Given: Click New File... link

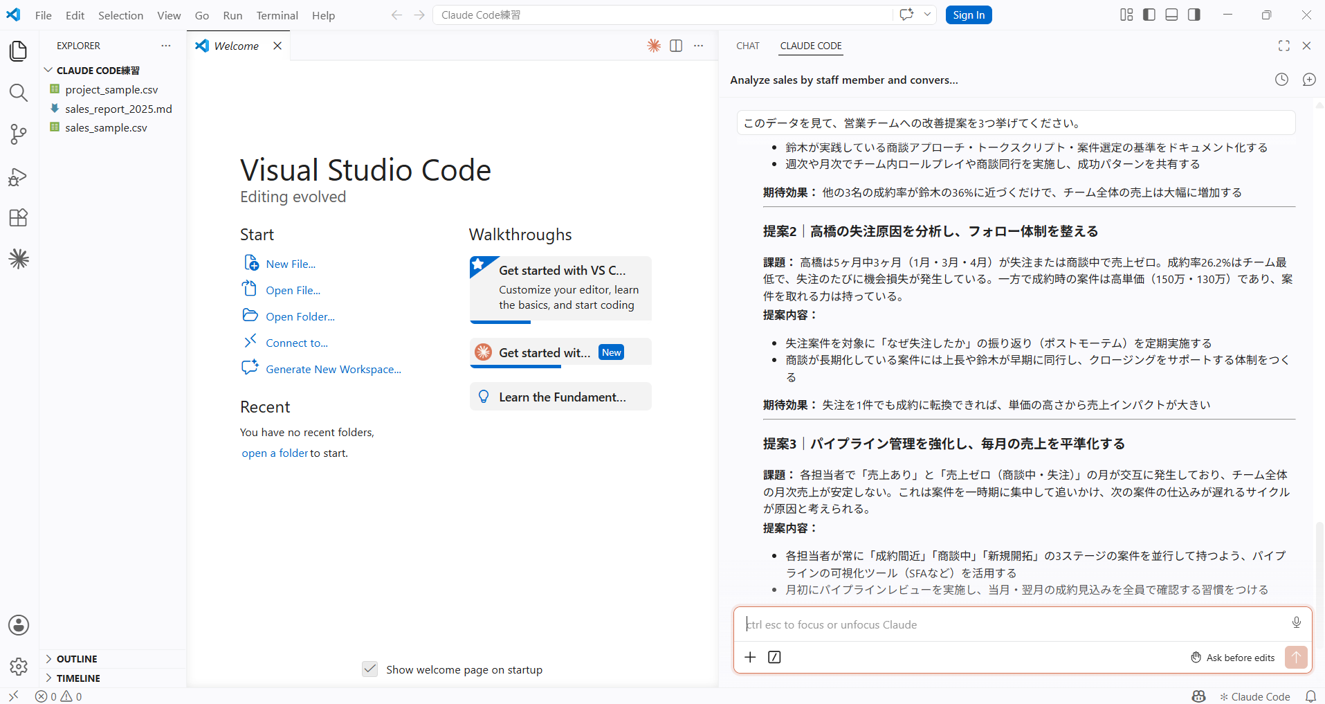Looking at the screenshot, I should pos(291,264).
